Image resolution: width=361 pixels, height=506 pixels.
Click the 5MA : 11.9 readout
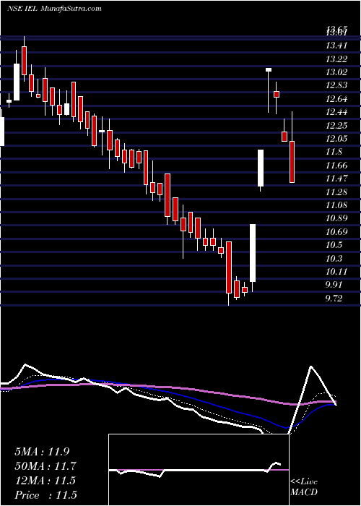tap(42, 452)
